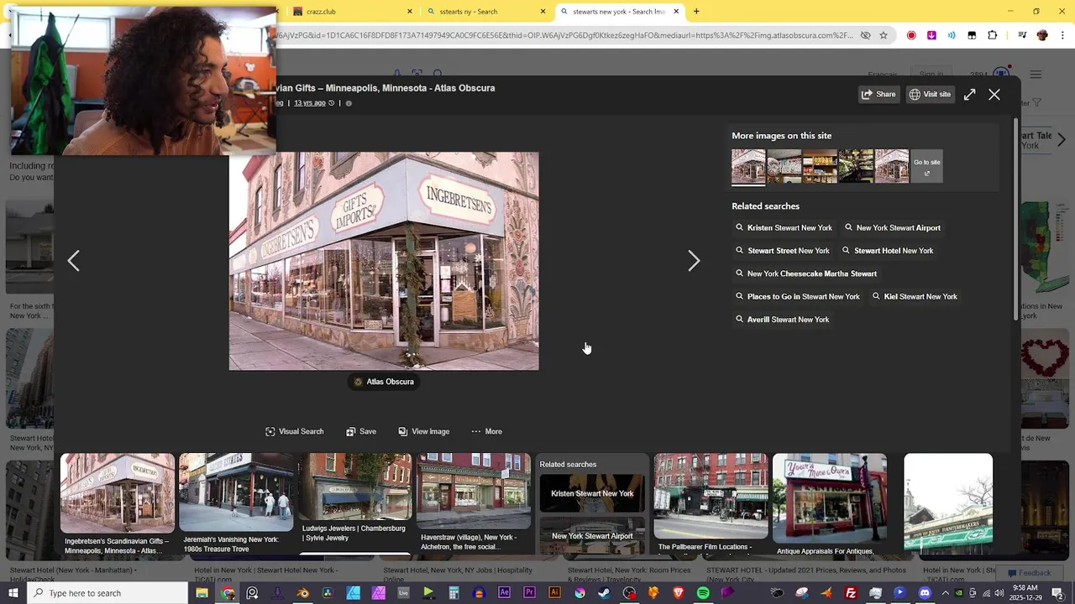The image size is (1075, 604).
Task: Click the Averill Stewart New York chip
Action: click(782, 320)
